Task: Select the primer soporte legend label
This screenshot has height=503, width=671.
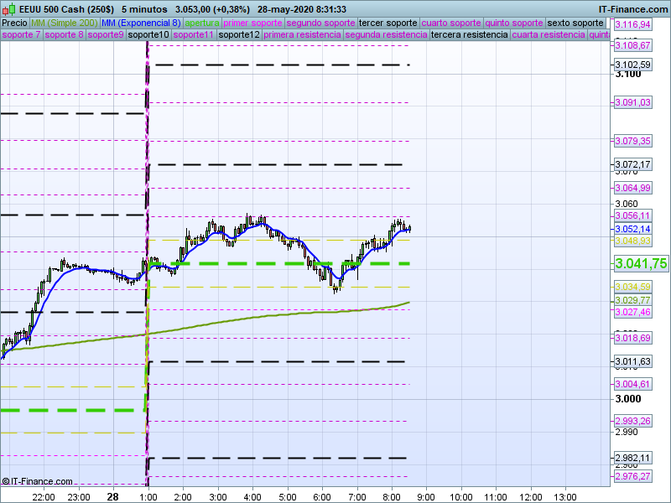Action: point(253,23)
